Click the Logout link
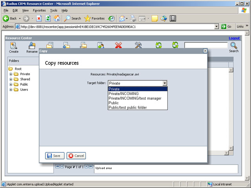Image resolution: width=251 pixels, height=188 pixels. (234, 38)
